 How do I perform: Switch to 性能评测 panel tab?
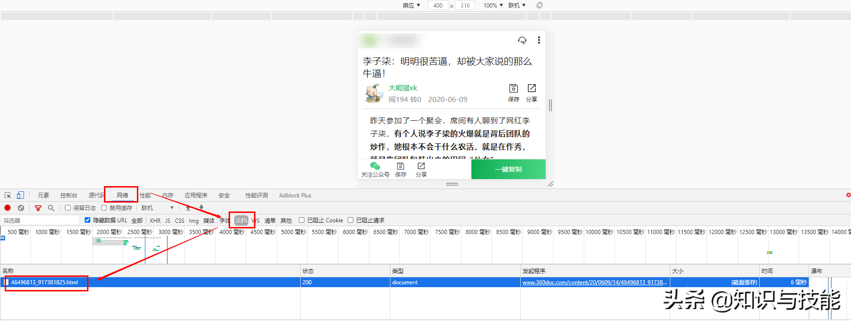(x=256, y=195)
